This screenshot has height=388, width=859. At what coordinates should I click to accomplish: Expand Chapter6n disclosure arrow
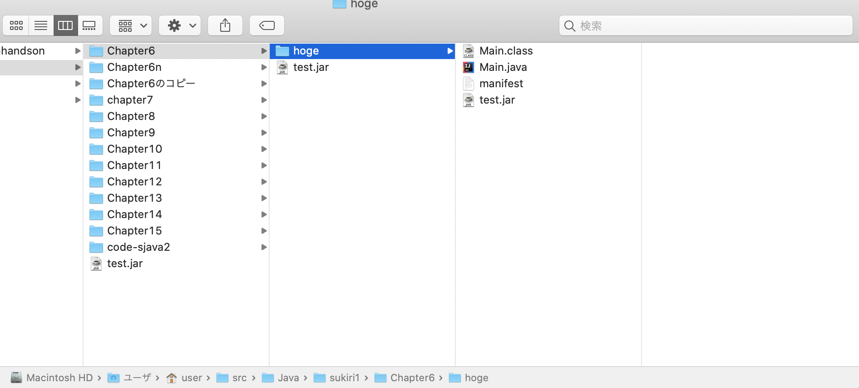(264, 67)
